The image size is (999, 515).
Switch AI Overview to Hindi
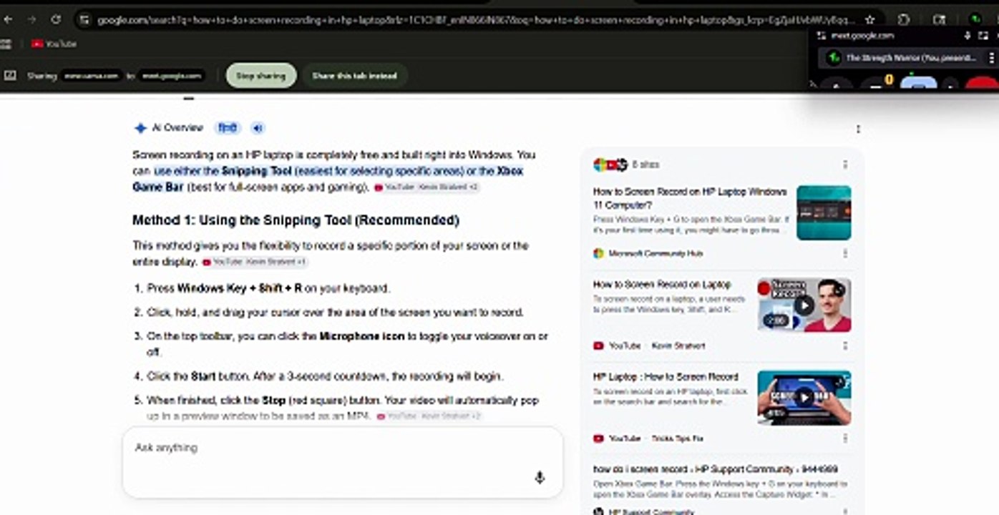(x=228, y=128)
